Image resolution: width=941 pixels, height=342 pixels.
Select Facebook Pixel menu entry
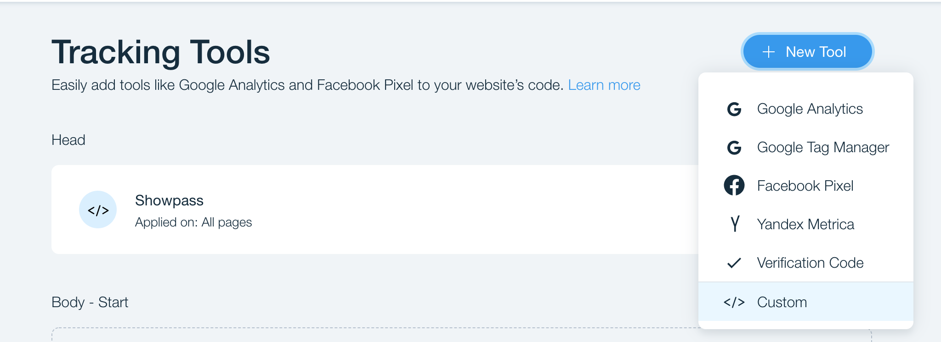pos(806,186)
